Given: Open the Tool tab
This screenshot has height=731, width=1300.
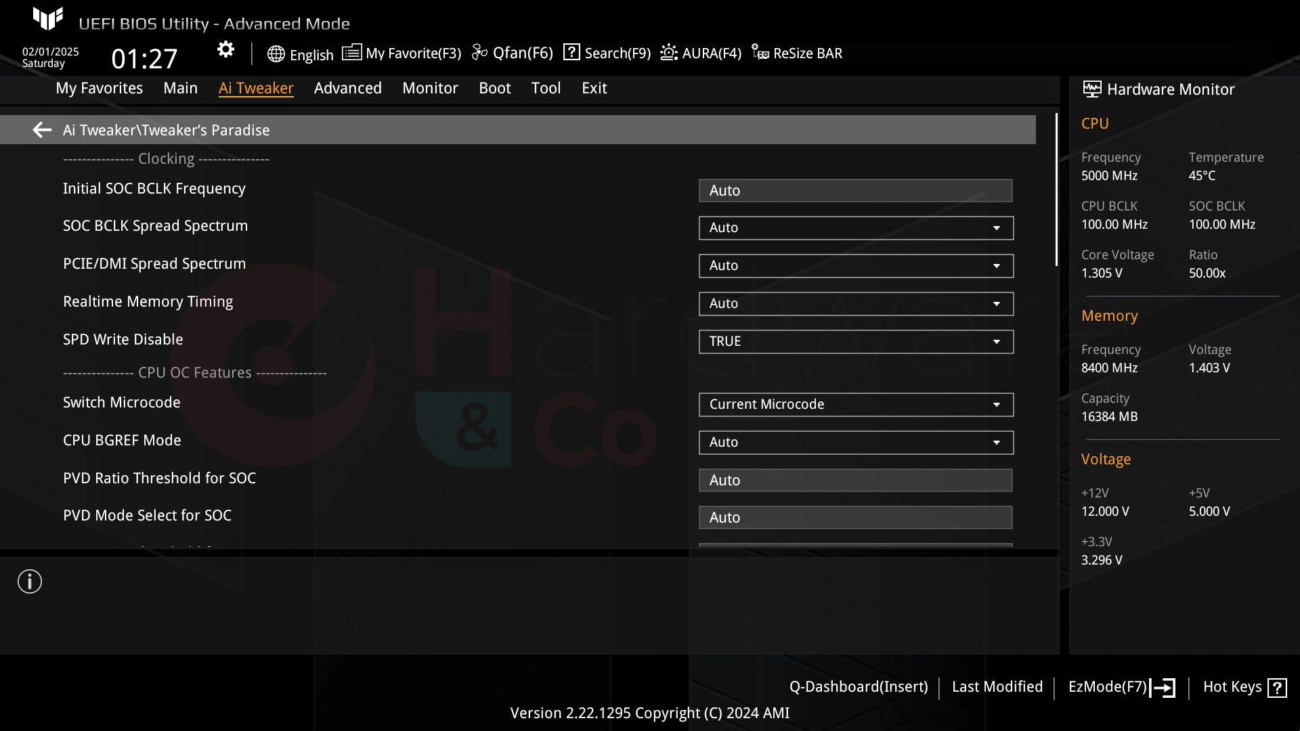Looking at the screenshot, I should [x=546, y=88].
